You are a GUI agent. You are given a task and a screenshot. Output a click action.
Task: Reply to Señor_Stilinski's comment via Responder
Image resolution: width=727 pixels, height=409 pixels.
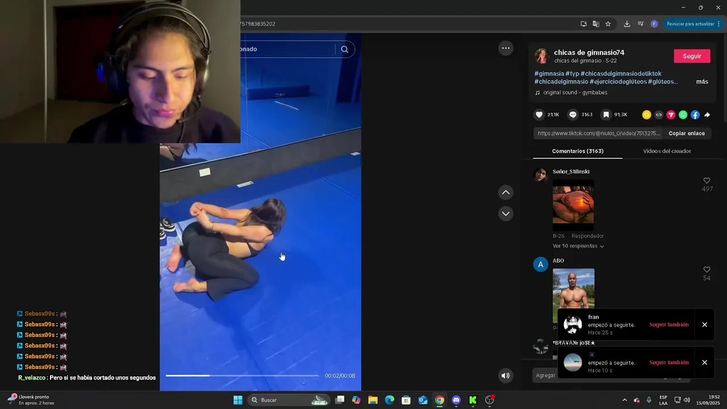(587, 236)
